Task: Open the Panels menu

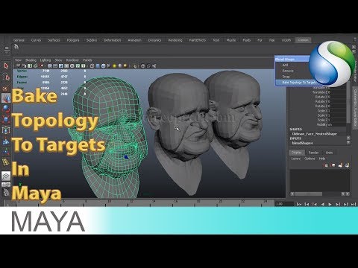Action: (87, 60)
